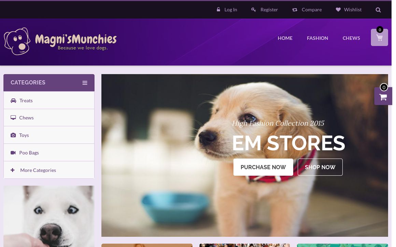Viewport: 396px width, 247px height.
Task: Click the white dog promo image
Action: [x=49, y=216]
